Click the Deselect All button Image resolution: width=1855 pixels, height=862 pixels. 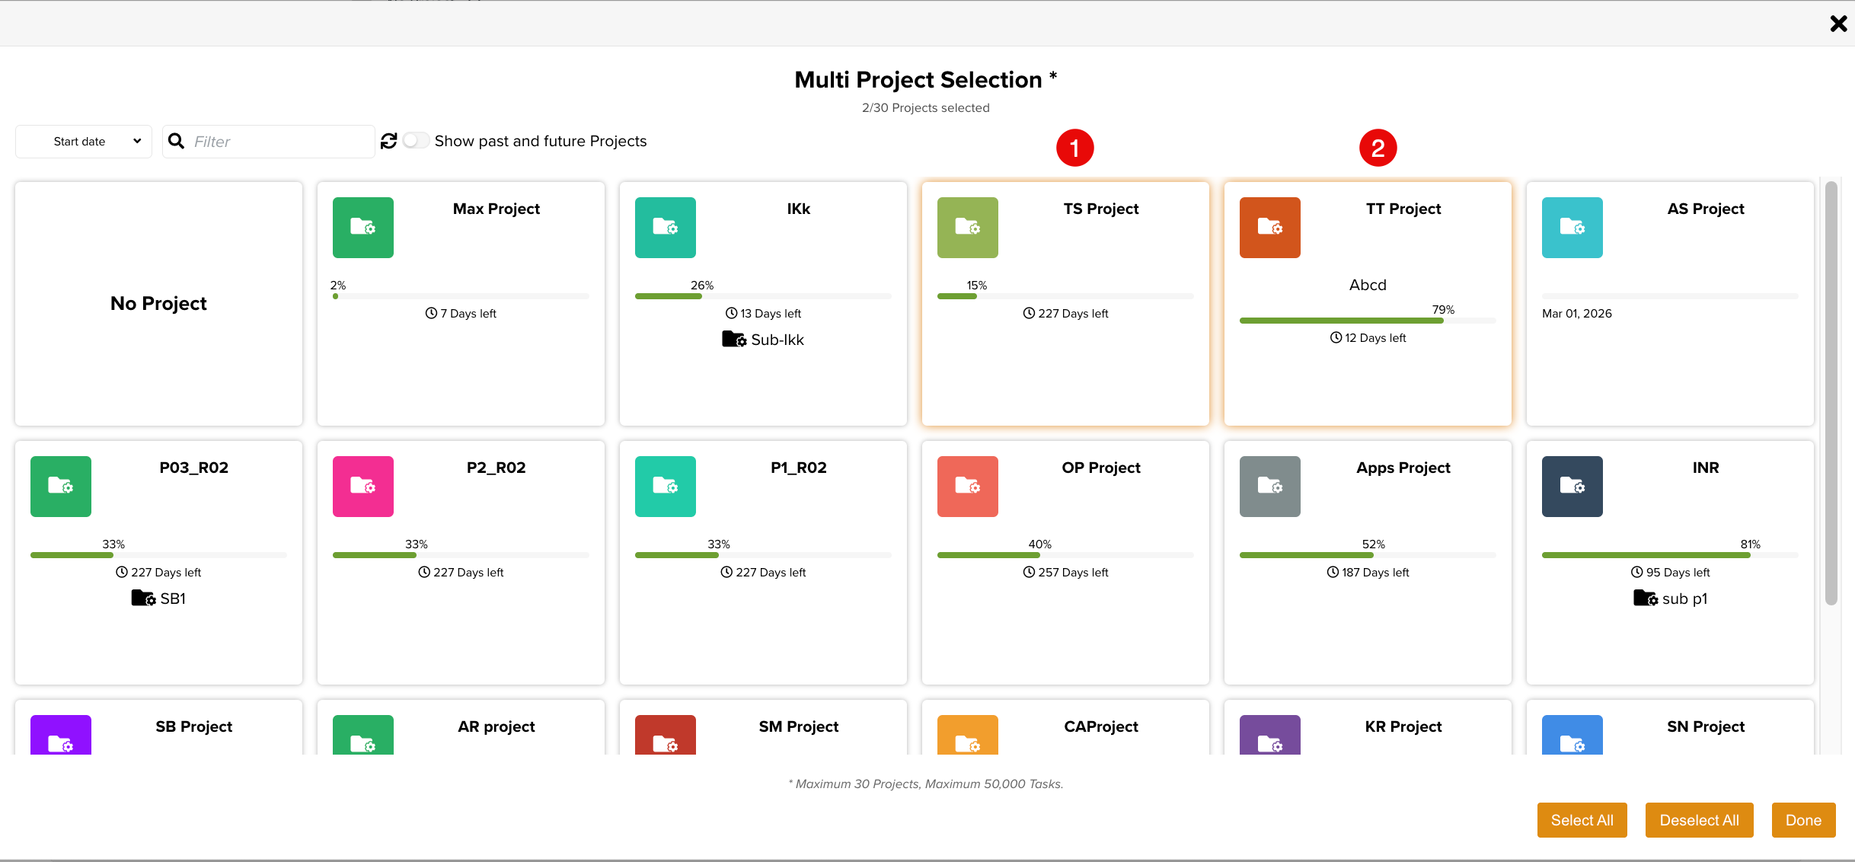(1700, 820)
